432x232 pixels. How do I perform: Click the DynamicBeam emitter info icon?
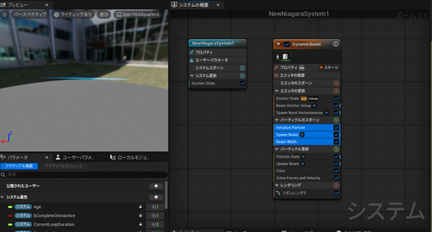(335, 44)
